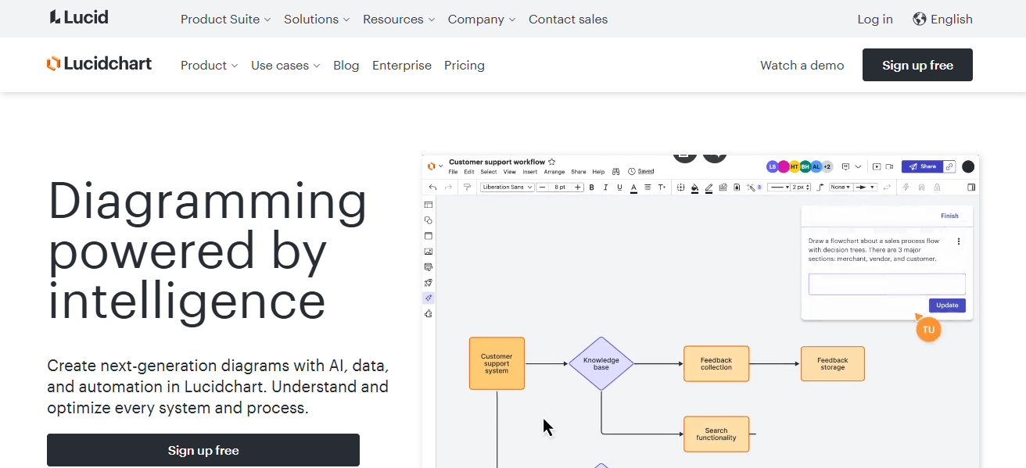Open the templates panel icon in sidebar
This screenshot has width=1026, height=468.
click(429, 205)
